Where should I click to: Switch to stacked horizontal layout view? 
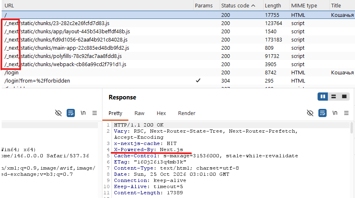(x=334, y=97)
